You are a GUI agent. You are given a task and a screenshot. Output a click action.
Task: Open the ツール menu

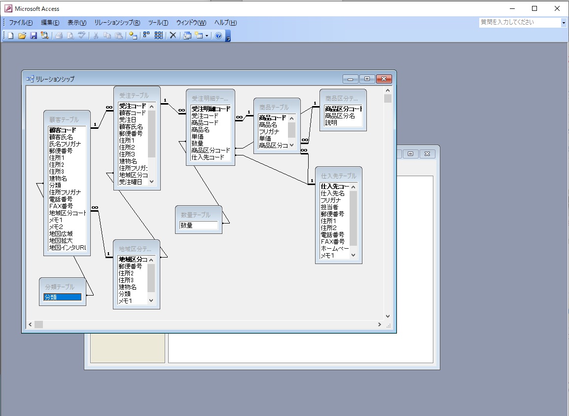click(158, 23)
